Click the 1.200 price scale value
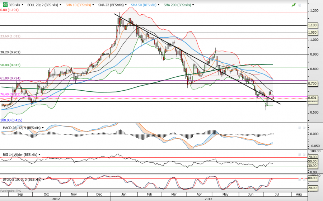This screenshot has width=323, height=201. tap(314, 11)
